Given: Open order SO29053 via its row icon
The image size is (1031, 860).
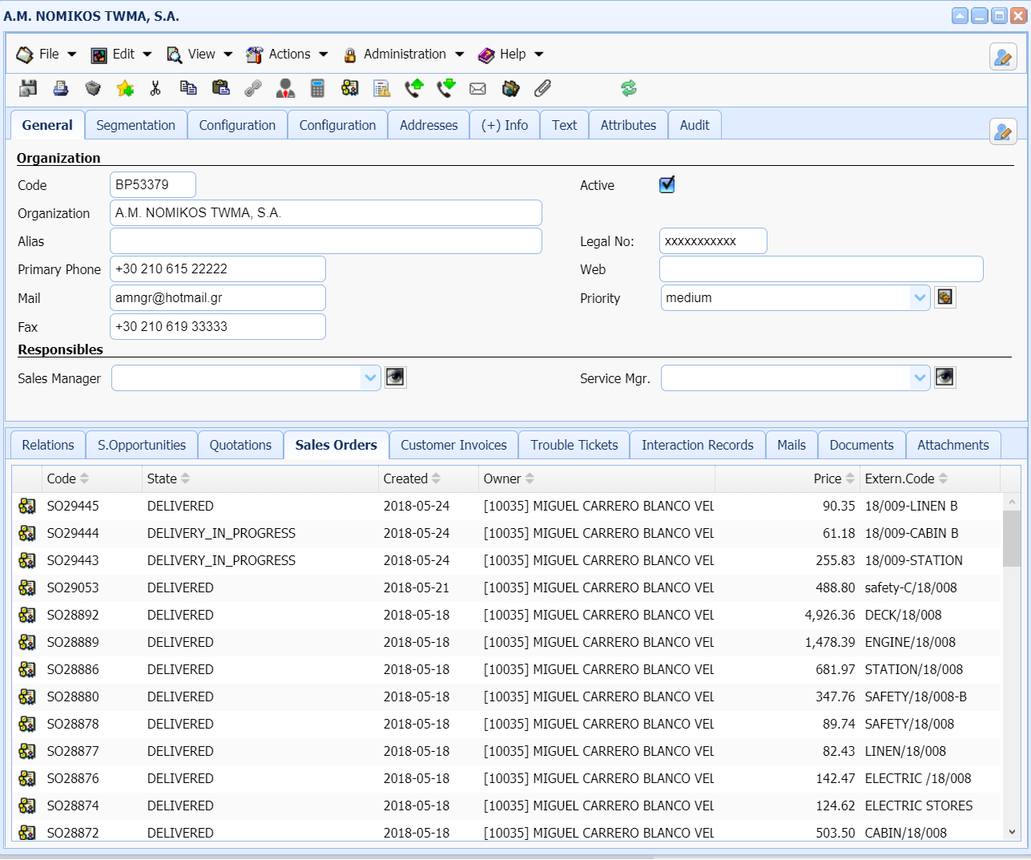Looking at the screenshot, I should [27, 588].
